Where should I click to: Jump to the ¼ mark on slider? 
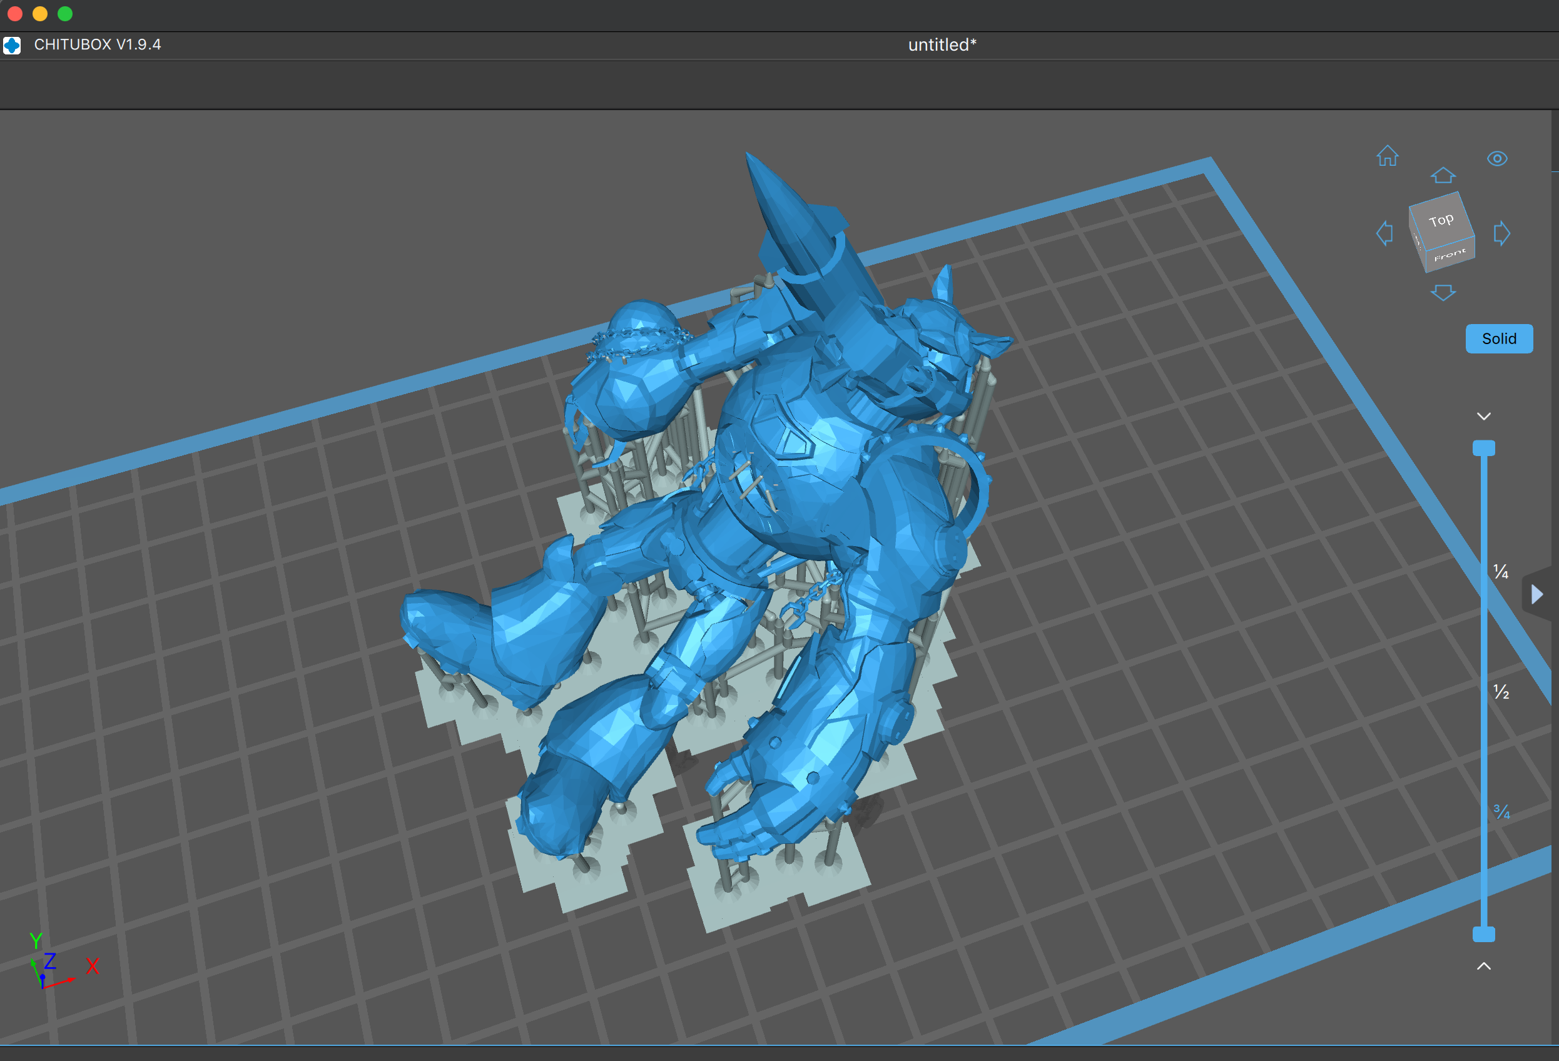1500,571
